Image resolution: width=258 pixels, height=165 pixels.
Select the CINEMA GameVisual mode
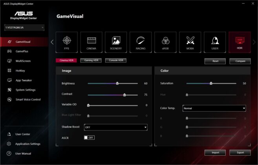[91, 42]
